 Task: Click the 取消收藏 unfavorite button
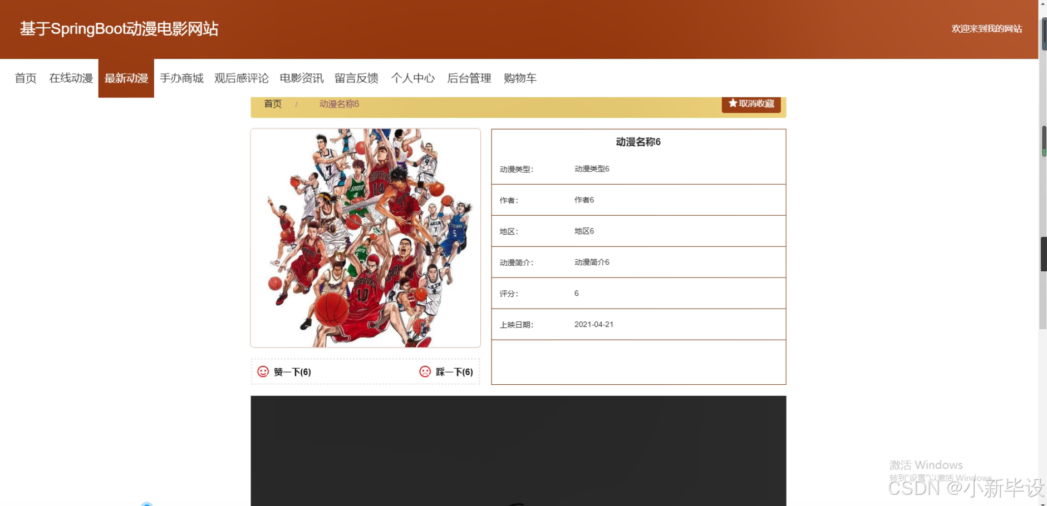pyautogui.click(x=751, y=104)
